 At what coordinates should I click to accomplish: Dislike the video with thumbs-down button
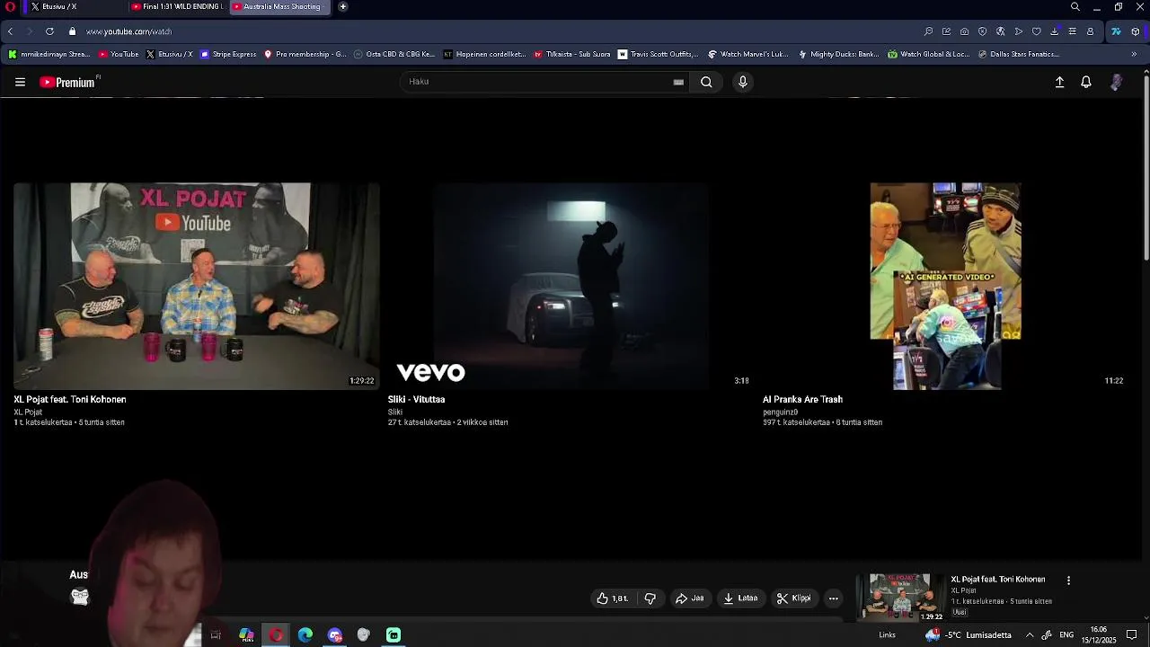coord(650,598)
